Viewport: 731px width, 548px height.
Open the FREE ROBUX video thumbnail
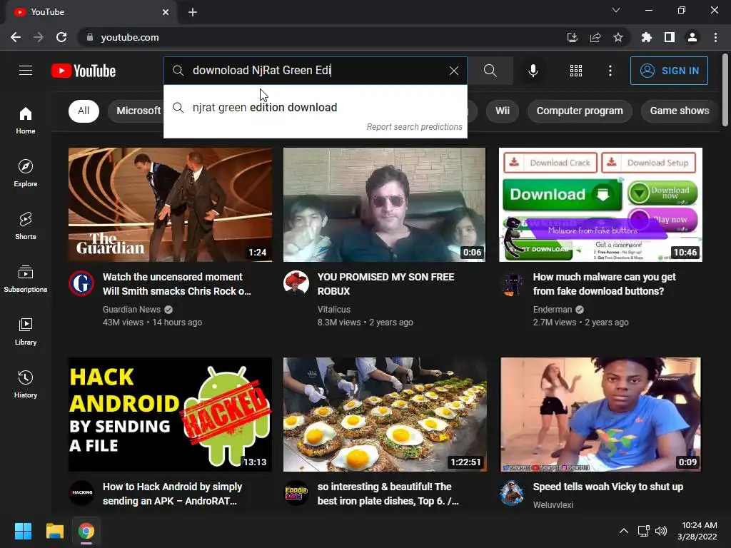[384, 205]
